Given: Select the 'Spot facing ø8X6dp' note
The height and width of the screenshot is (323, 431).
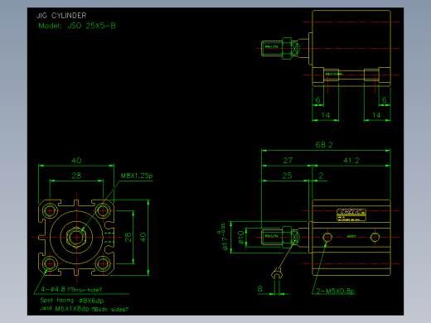Looking at the screenshot, I should tap(72, 301).
